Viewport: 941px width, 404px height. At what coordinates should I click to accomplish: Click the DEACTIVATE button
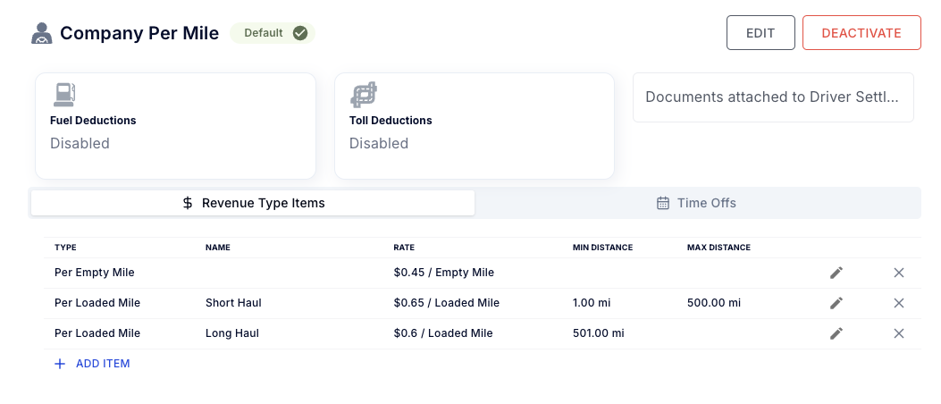tap(861, 33)
